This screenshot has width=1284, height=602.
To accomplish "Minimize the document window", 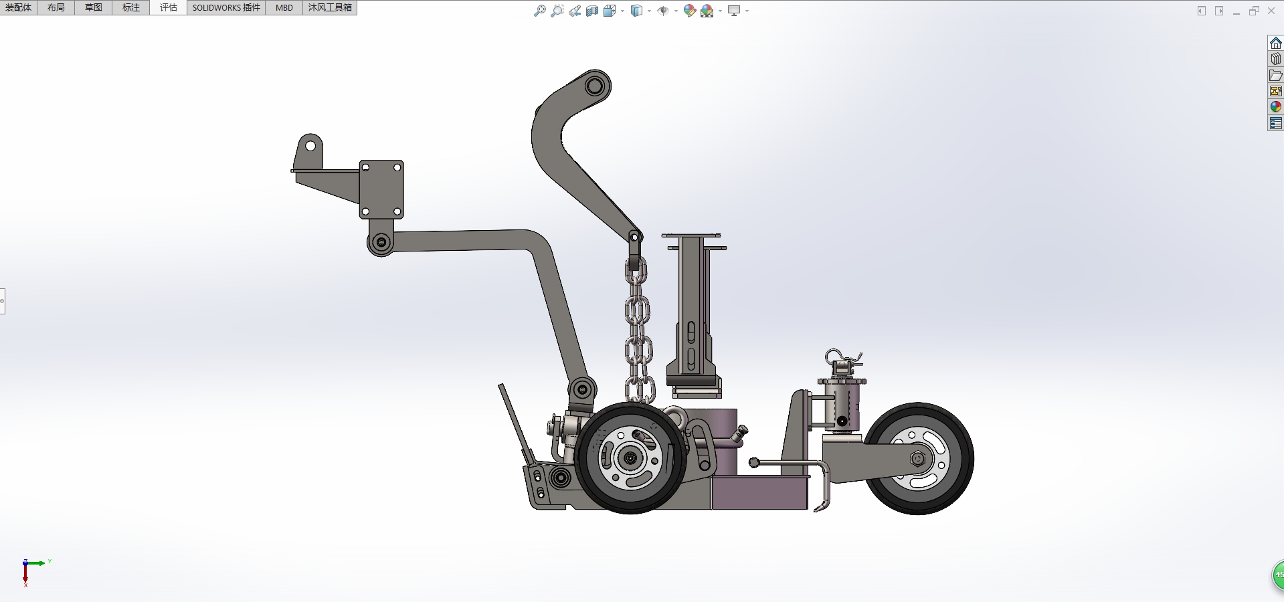I will click(1236, 11).
